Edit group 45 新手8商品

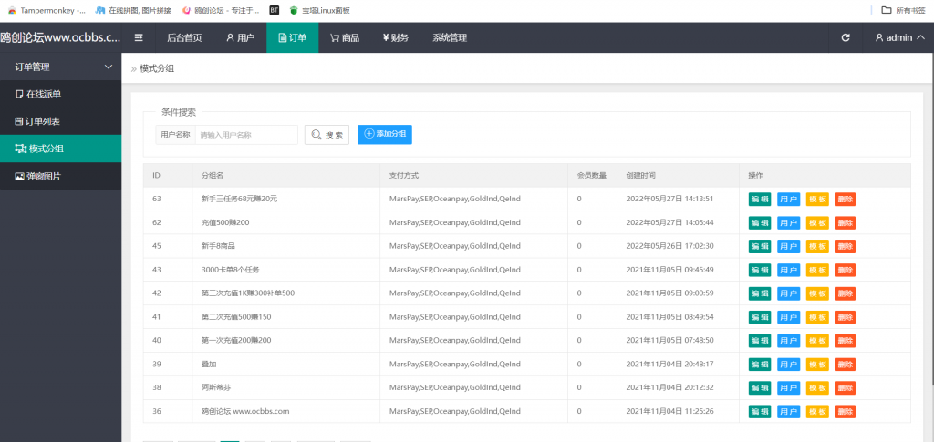pyautogui.click(x=760, y=246)
